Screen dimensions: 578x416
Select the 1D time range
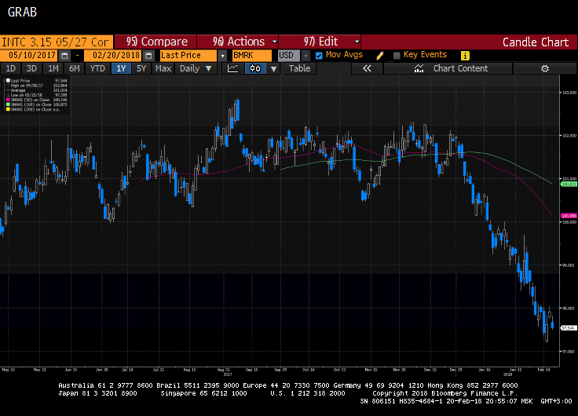click(10, 68)
